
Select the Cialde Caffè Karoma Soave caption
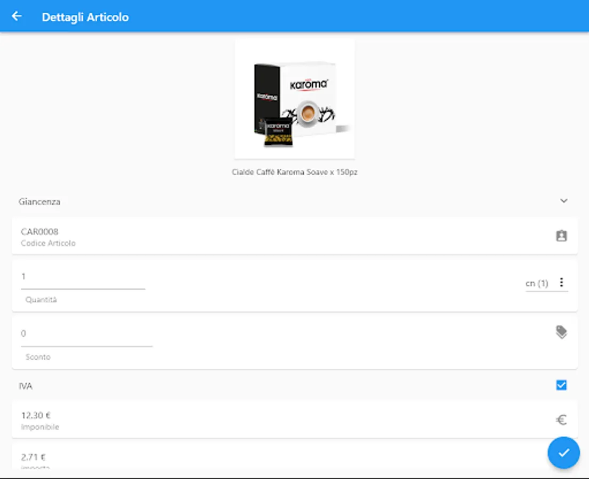coord(294,172)
